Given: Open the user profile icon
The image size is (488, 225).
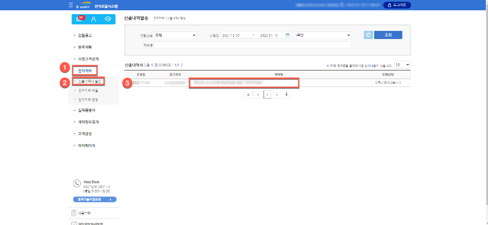Looking at the screenshot, I should pyautogui.click(x=93, y=20).
